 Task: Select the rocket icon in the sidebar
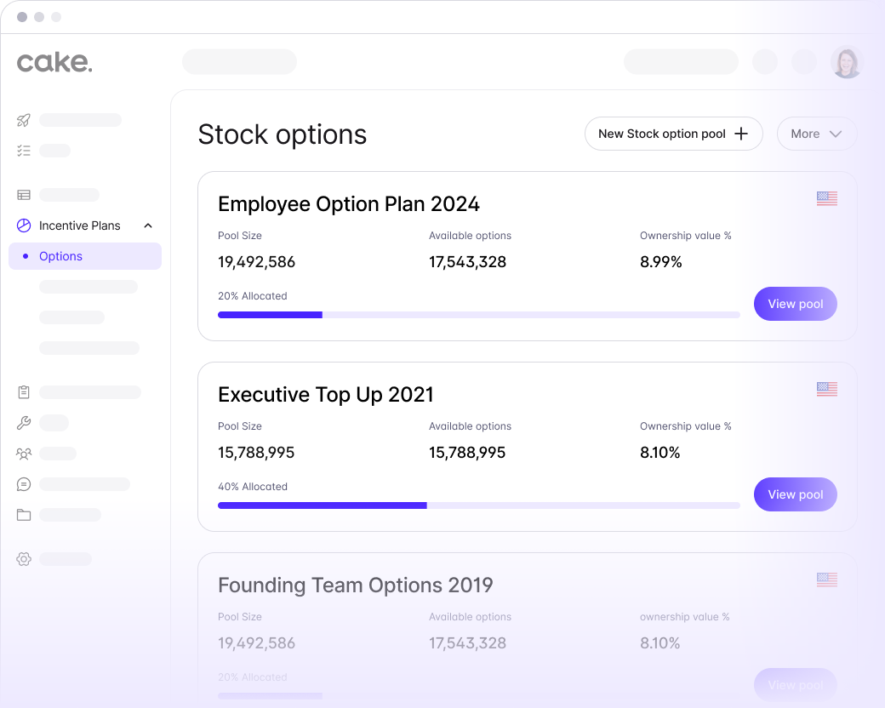click(x=23, y=120)
